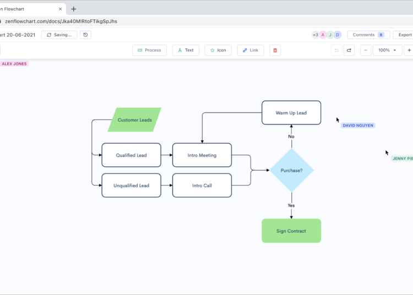
Task: Click the DAVID NGUYEN cursor label
Action: 358,125
